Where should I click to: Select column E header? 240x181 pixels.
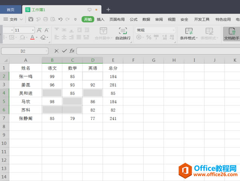click(113, 60)
